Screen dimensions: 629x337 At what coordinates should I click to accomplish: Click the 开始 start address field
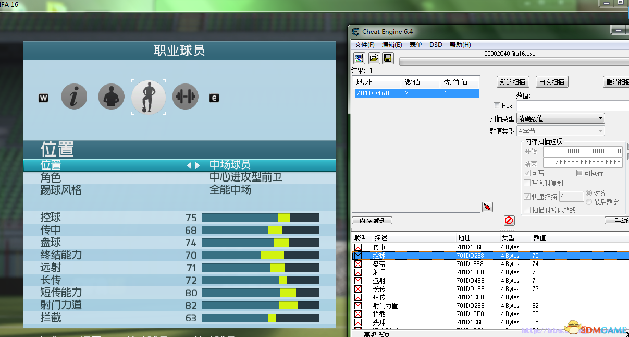point(583,151)
